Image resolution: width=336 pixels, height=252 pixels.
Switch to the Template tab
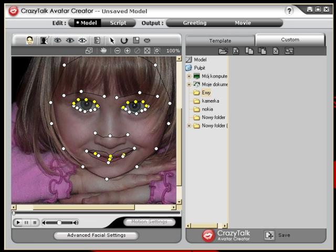[220, 40]
